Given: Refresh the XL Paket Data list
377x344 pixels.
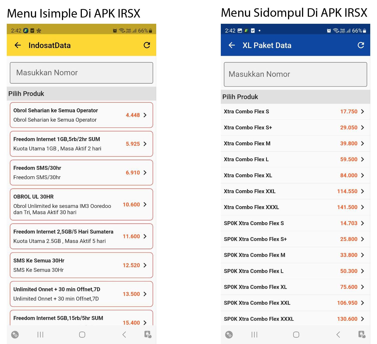Looking at the screenshot, I should point(361,45).
